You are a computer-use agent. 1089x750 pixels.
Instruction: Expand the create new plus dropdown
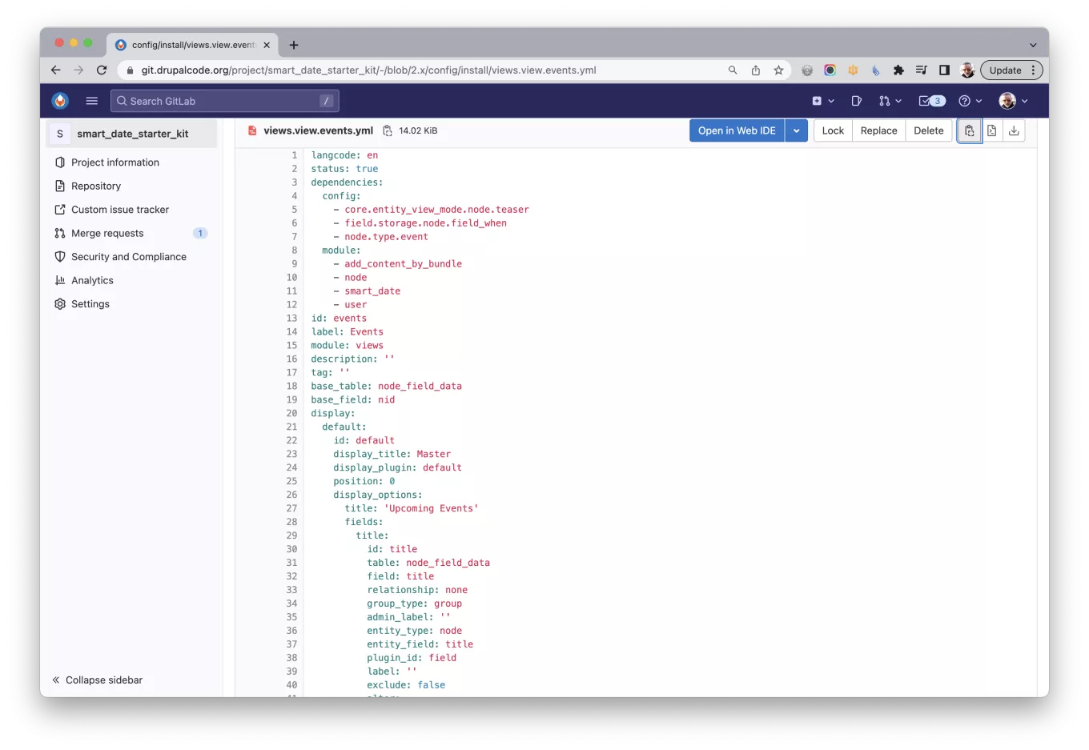coord(822,101)
